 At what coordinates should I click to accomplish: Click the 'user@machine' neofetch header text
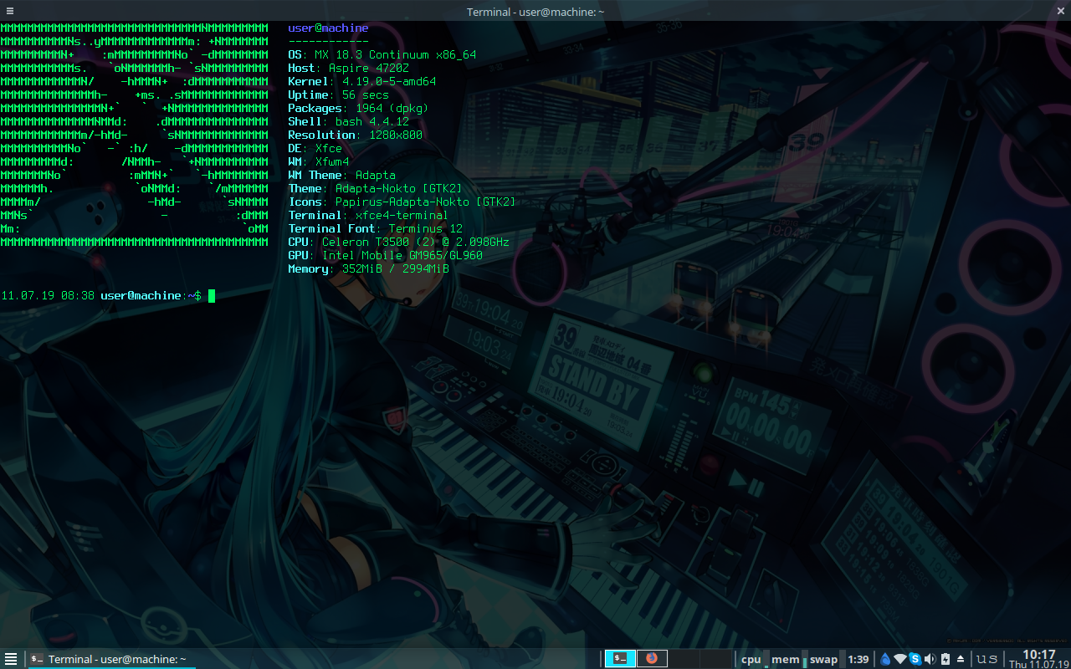[328, 28]
